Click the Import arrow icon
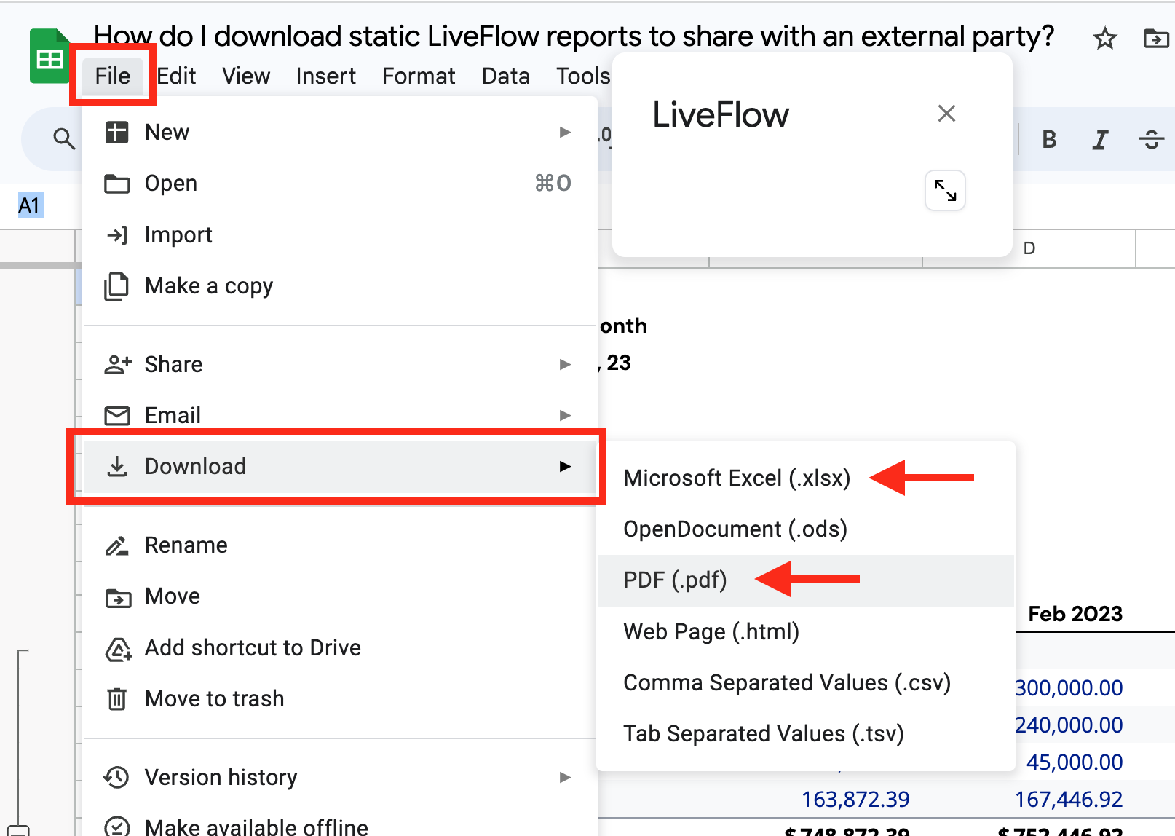This screenshot has width=1175, height=836. coord(116,234)
